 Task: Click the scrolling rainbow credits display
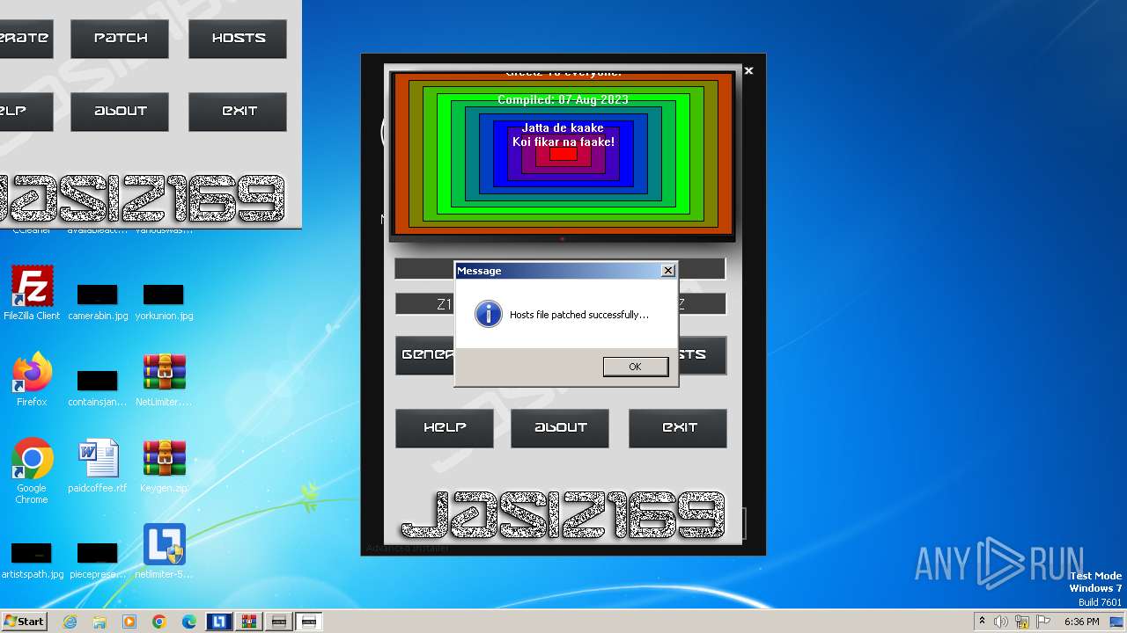pos(563,155)
